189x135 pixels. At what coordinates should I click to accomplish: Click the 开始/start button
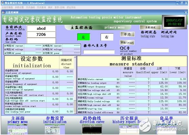tap(127, 43)
